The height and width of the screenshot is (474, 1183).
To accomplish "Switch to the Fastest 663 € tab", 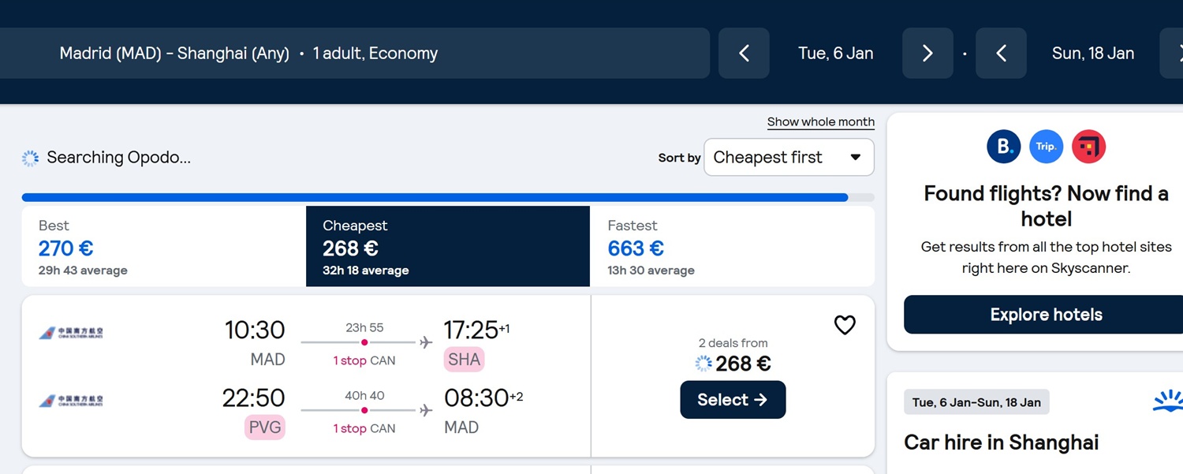I will [x=732, y=246].
